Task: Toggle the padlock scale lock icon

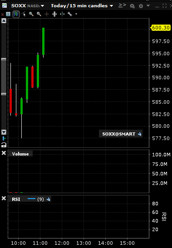Action: 4,145
